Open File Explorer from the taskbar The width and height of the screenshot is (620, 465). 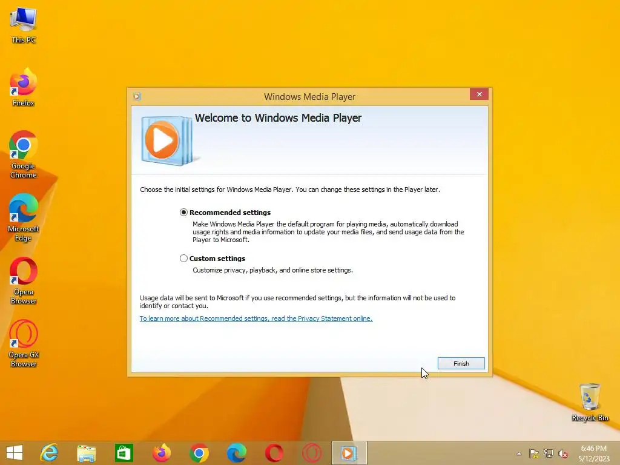coord(86,453)
